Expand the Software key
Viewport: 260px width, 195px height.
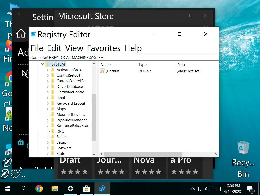[x=47, y=148]
